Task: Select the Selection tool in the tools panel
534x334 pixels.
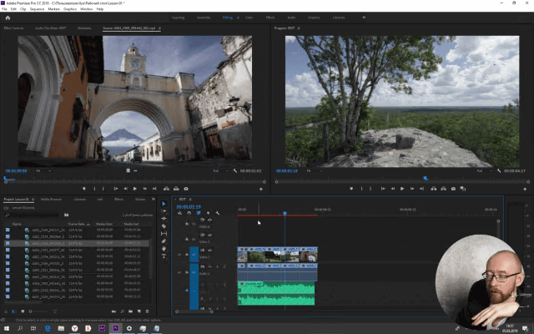Action: click(164, 204)
